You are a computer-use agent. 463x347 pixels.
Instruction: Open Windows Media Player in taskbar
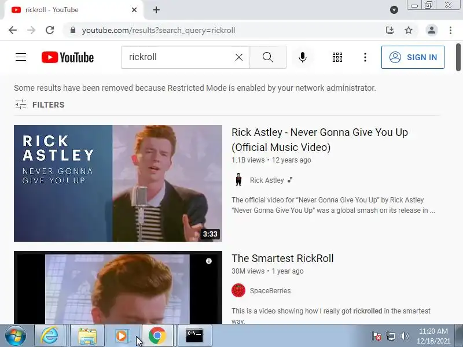[122, 335]
